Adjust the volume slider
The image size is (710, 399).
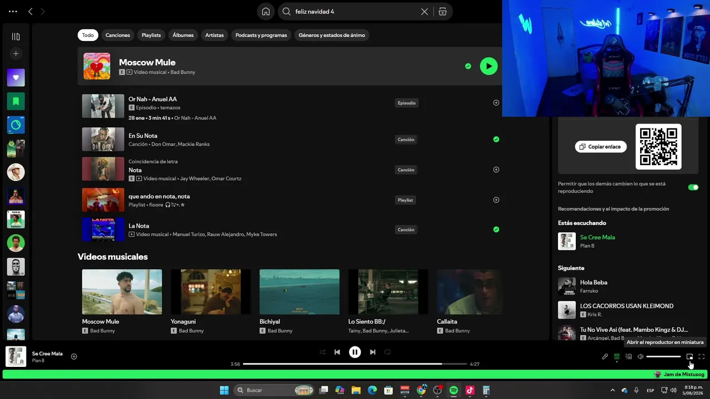pyautogui.click(x=663, y=357)
